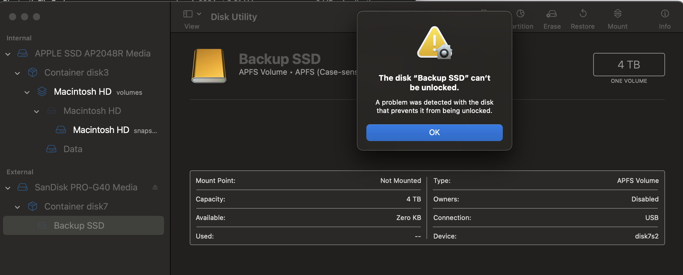Click the Mount toolbar icon
Viewport: 683px width, 275px height.
(617, 14)
